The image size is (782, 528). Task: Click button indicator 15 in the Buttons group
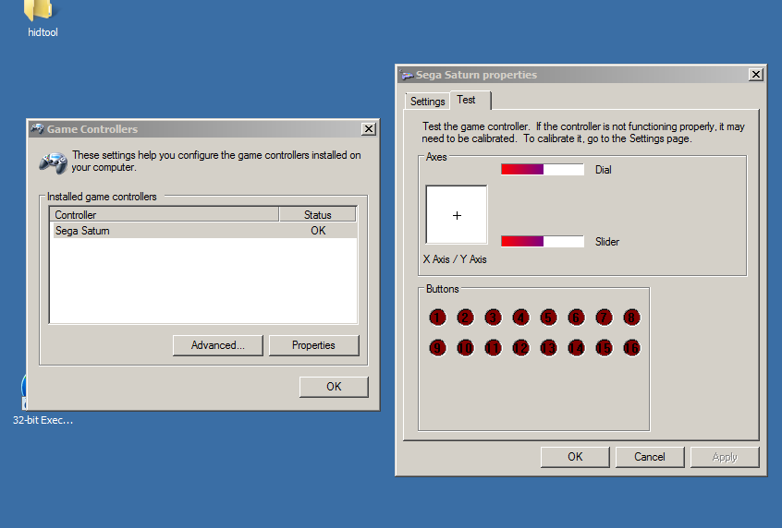point(604,348)
